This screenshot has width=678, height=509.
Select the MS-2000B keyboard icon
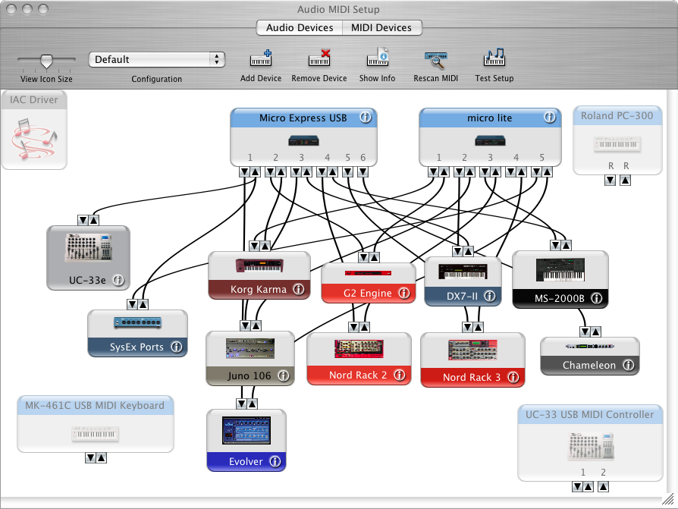coord(560,270)
